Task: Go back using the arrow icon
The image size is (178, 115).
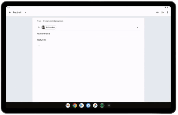Action: coord(10,12)
